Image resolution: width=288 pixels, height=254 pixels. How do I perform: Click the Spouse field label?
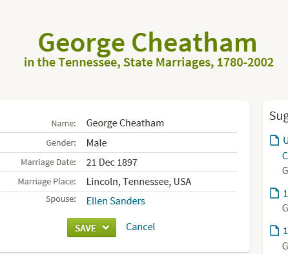61,199
